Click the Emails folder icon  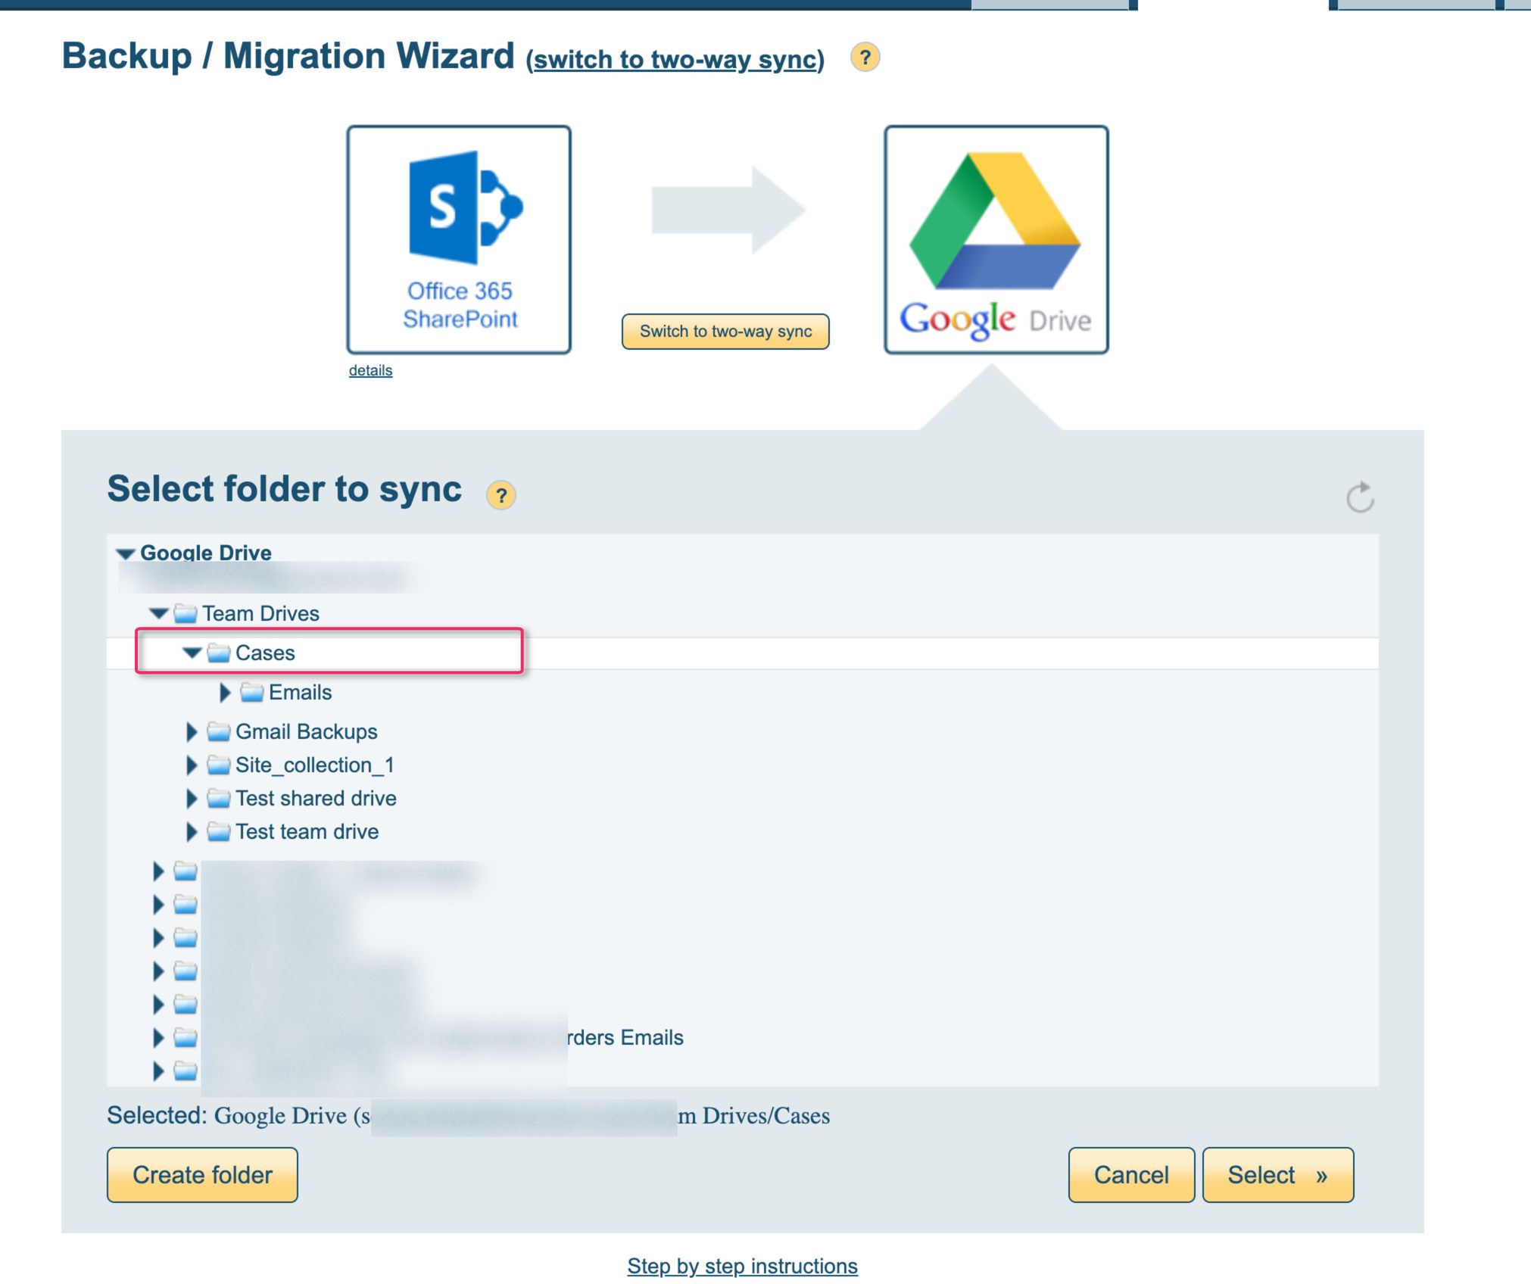point(251,691)
